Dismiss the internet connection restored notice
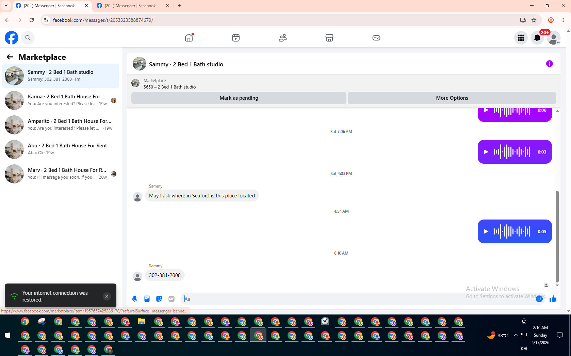Screen dimensions: 571x356 pyautogui.click(x=107, y=296)
